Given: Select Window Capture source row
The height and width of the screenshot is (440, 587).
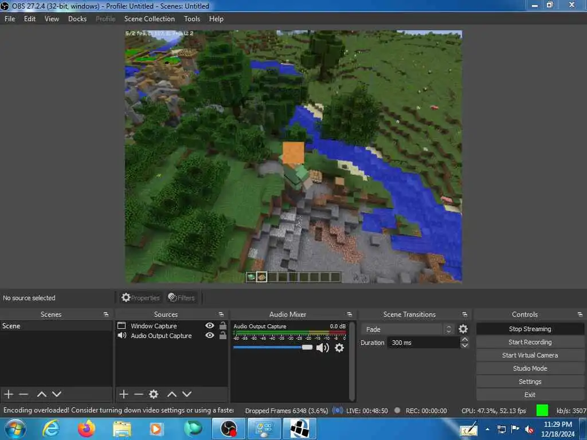Looking at the screenshot, I should 171,326.
